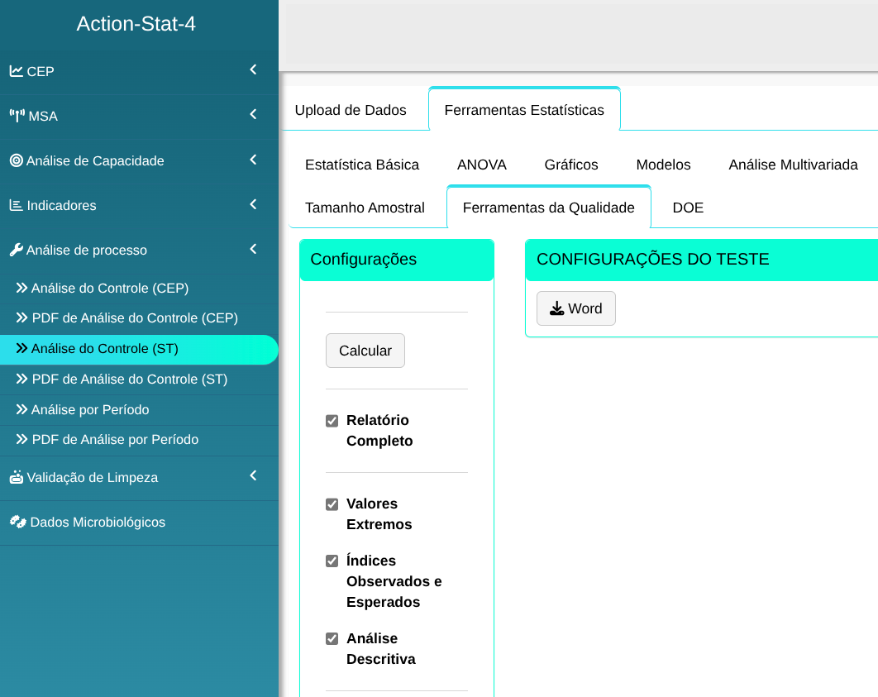
Task: Open the ANOVA tab
Action: coord(481,165)
